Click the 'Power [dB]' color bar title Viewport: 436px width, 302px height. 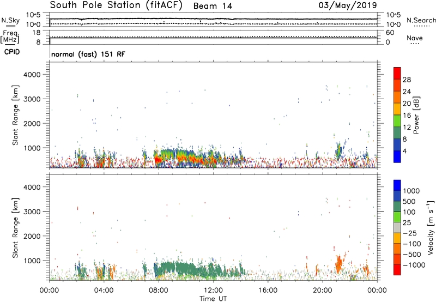(416, 115)
